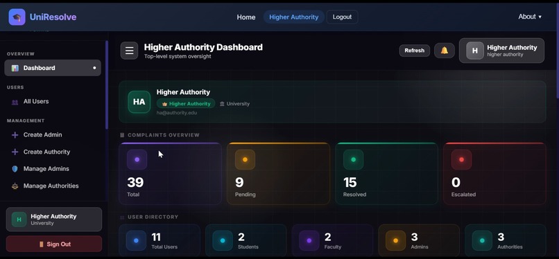Click the red dot icon on Escalated card
Screen dimensions: 559x259
[461, 159]
